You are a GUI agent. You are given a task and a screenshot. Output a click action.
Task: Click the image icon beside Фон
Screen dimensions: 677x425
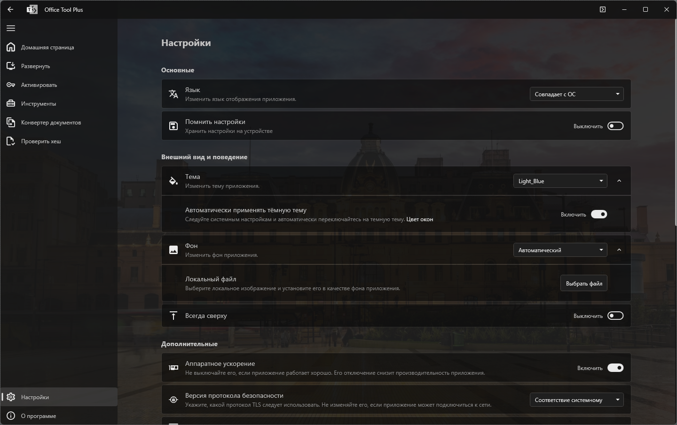tap(173, 250)
